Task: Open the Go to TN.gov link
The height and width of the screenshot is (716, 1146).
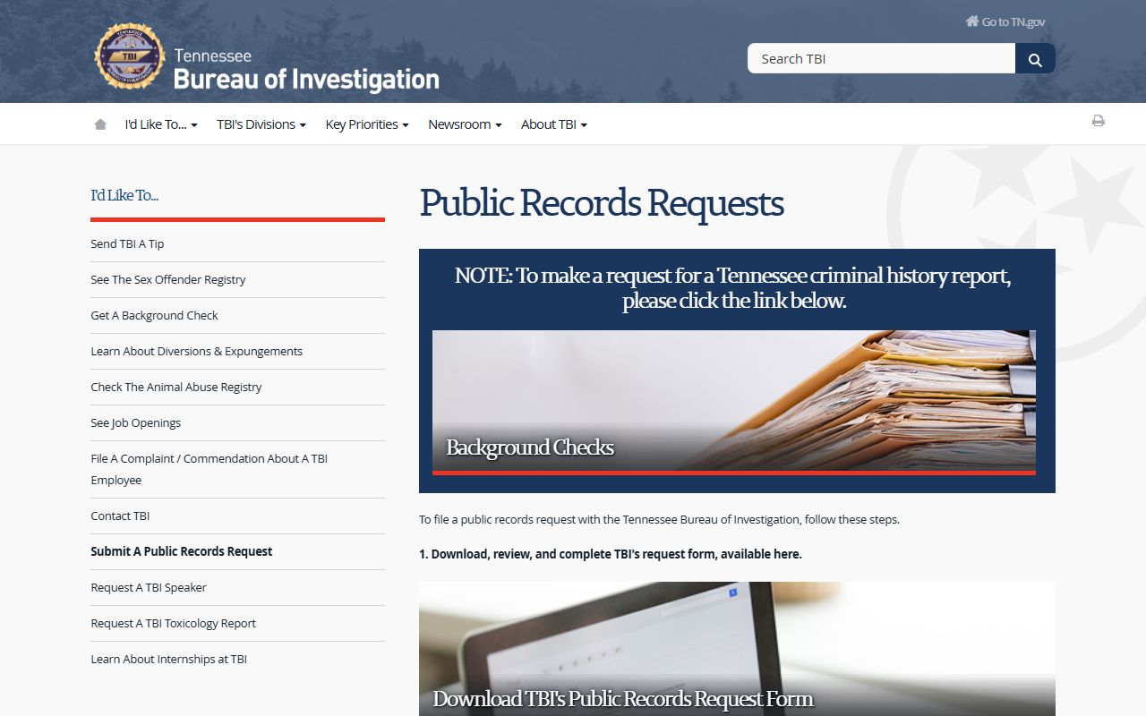Action: [x=1005, y=21]
